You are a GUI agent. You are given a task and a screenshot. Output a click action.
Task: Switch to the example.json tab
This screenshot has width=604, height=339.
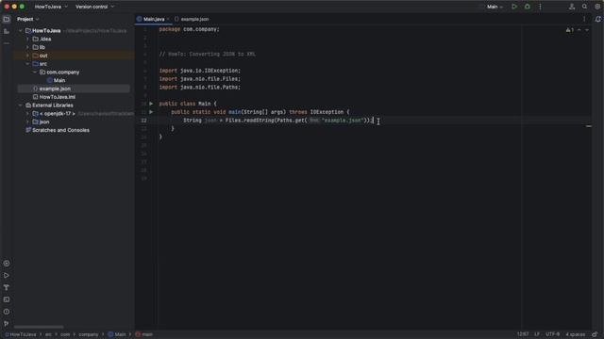[192, 19]
